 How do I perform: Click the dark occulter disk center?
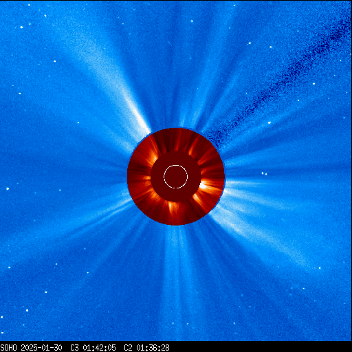coord(176,177)
